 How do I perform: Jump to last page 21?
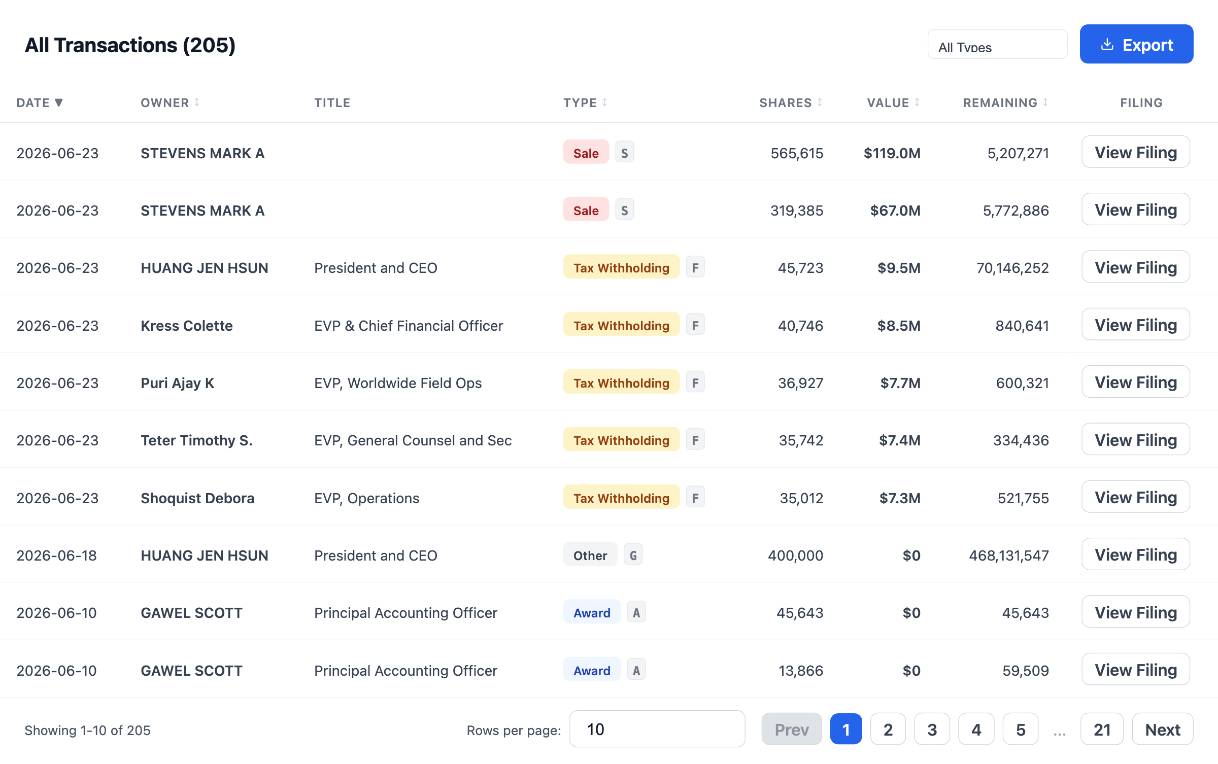(x=1102, y=730)
